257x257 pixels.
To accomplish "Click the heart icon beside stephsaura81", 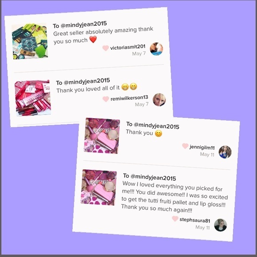I will 175,218.
